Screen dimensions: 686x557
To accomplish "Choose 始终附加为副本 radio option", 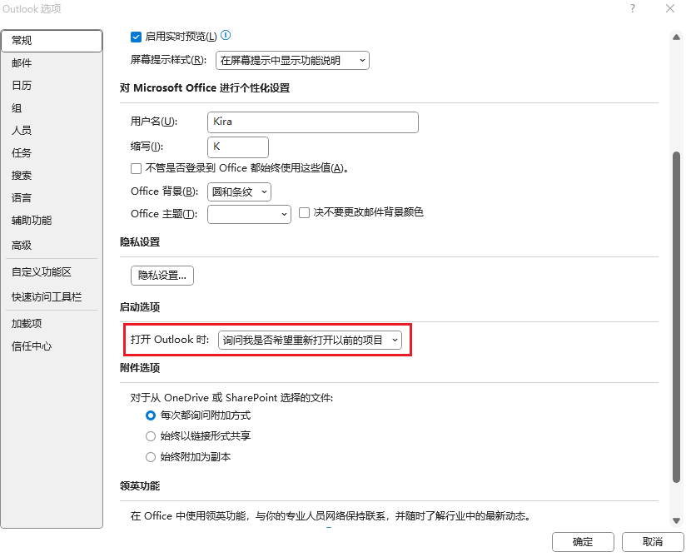I will [151, 457].
